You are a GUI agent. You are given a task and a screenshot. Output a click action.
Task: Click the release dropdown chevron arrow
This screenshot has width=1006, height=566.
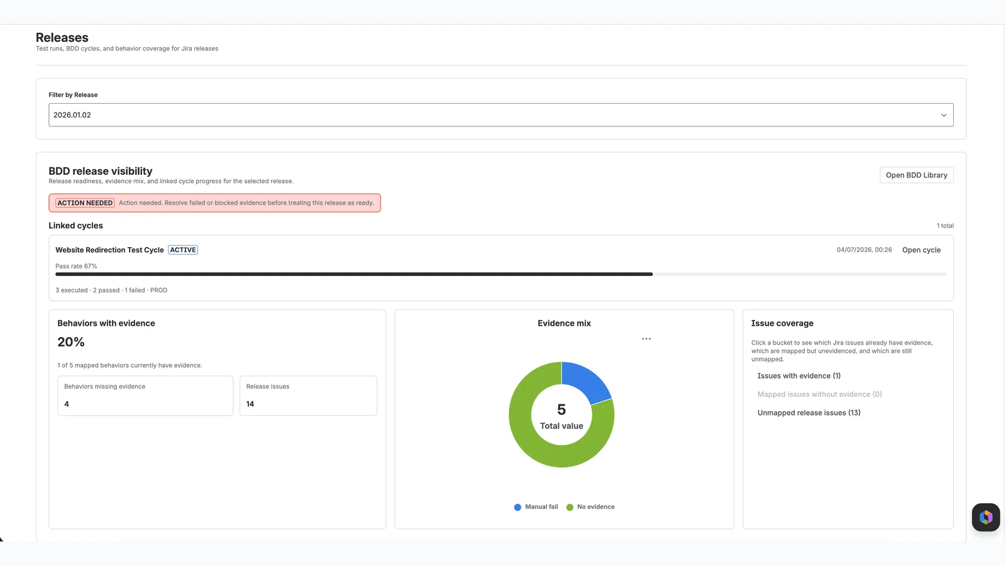[x=943, y=115]
